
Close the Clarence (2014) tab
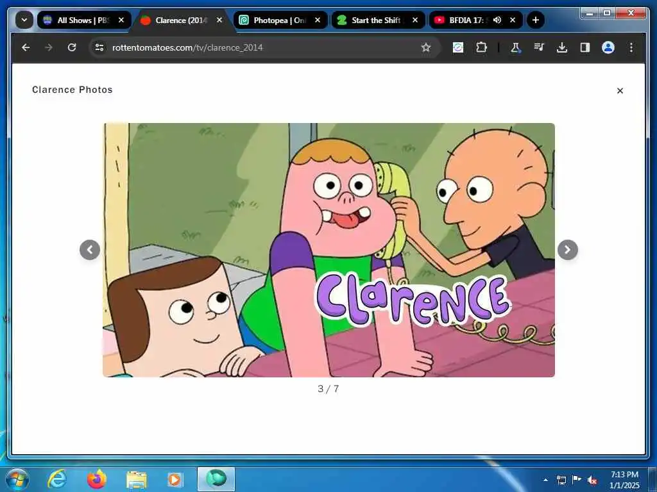219,20
